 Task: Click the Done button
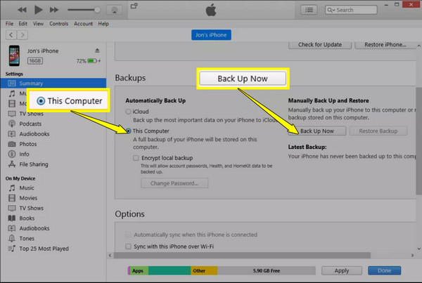pyautogui.click(x=384, y=270)
